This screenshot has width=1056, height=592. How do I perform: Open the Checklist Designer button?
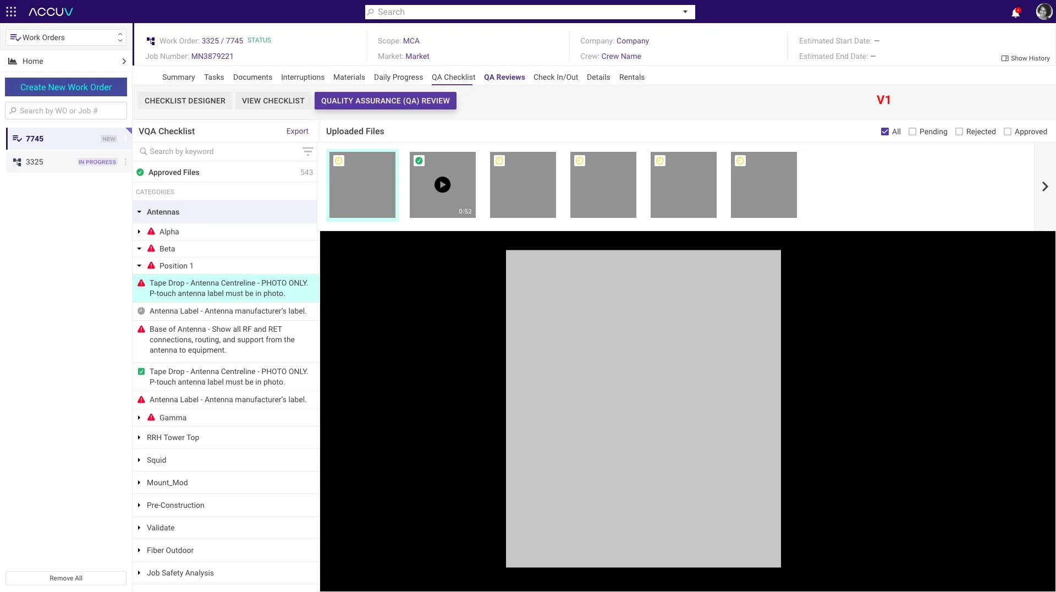coord(185,101)
